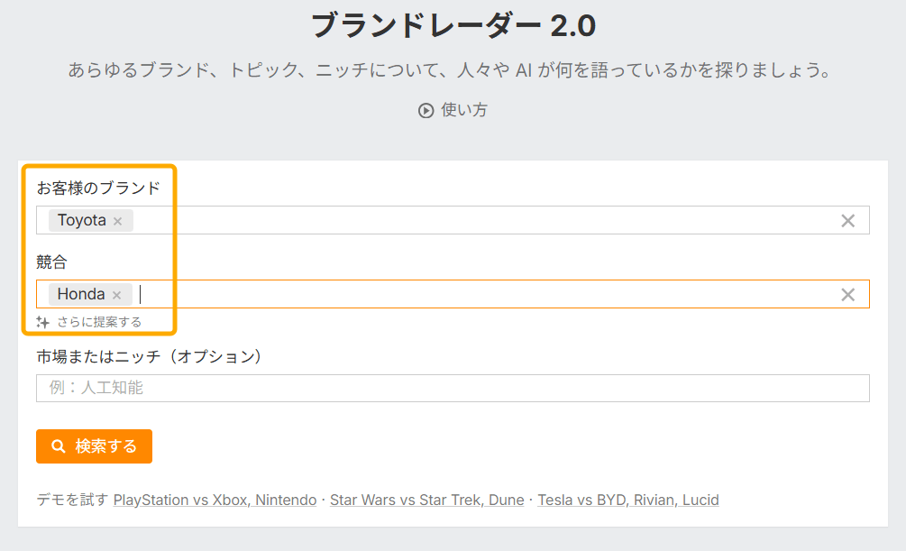Image resolution: width=906 pixels, height=551 pixels.
Task: Focus the 市場またはニッチ input field
Action: pyautogui.click(x=453, y=389)
